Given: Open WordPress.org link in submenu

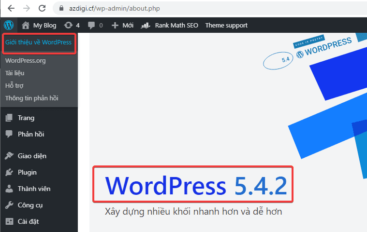Looking at the screenshot, I should 25,61.
